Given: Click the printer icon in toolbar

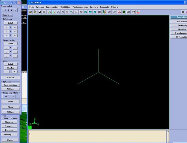Looking at the screenshot, I should [44, 12].
